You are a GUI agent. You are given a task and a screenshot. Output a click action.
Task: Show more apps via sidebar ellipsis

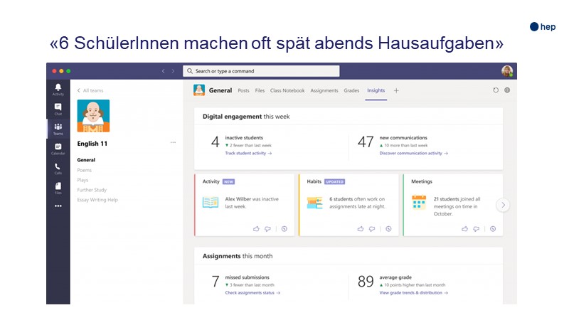point(58,206)
